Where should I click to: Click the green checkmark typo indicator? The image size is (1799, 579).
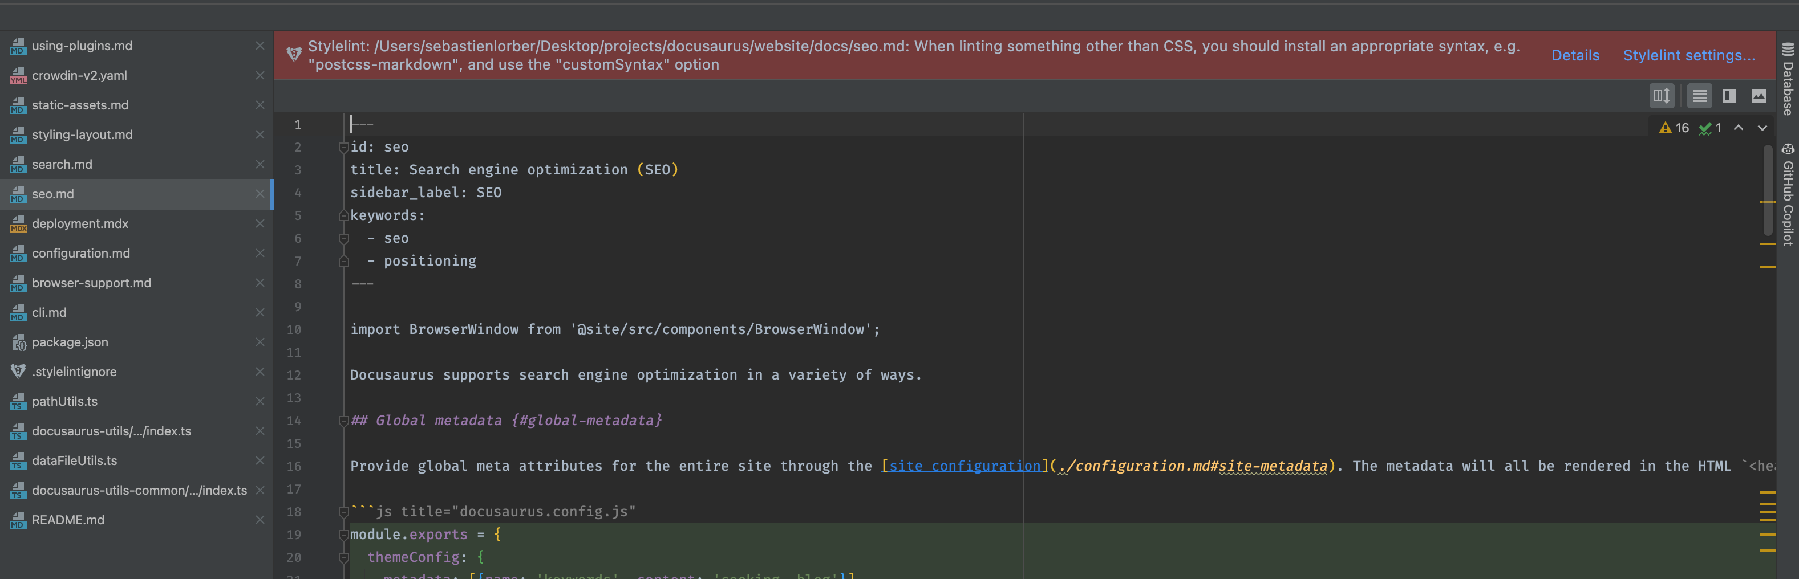pos(1709,128)
